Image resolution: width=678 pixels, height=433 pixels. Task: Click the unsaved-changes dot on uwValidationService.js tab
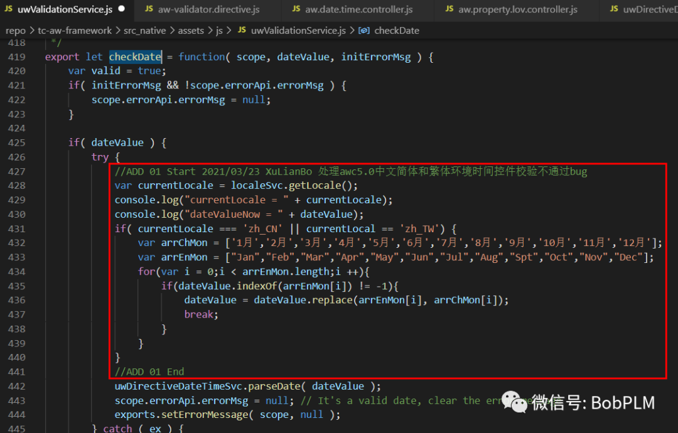click(121, 9)
